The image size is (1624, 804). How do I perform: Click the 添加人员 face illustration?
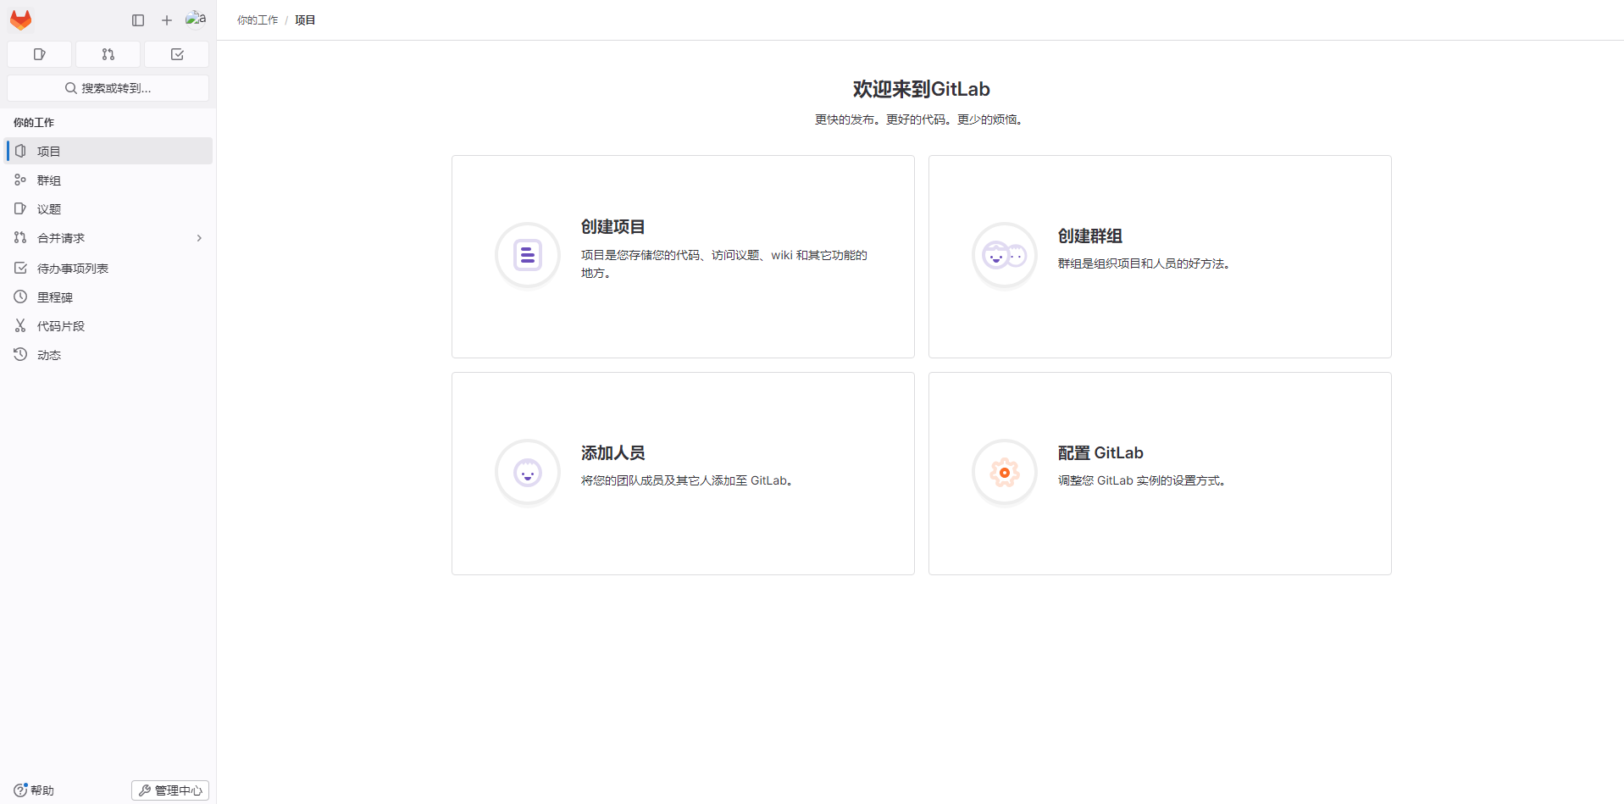[x=528, y=472]
